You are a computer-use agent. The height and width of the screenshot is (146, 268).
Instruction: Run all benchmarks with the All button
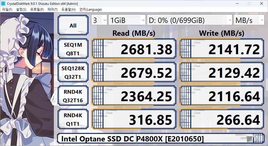tap(73, 26)
